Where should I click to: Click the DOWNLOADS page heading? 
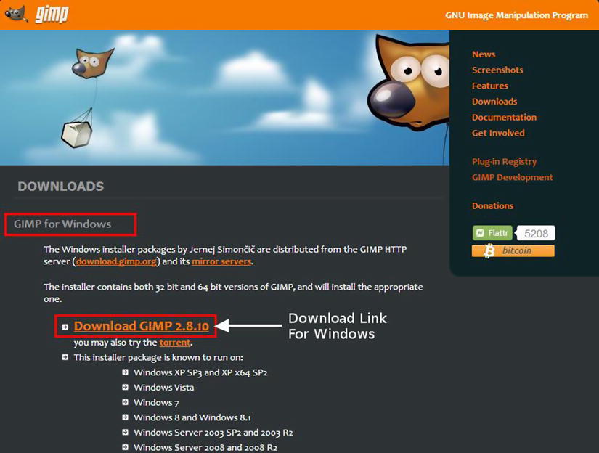click(60, 187)
